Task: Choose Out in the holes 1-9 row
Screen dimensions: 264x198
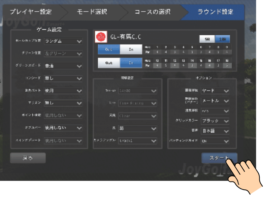Action: click(109, 49)
